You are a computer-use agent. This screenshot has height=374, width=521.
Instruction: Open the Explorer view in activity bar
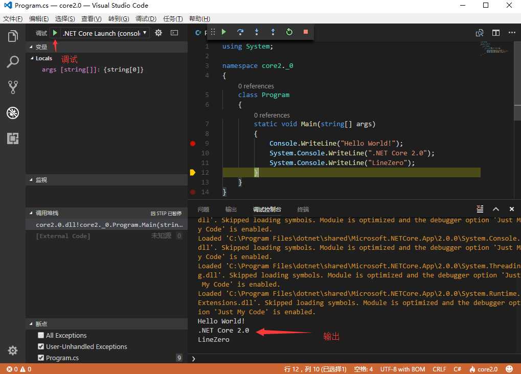tap(13, 36)
